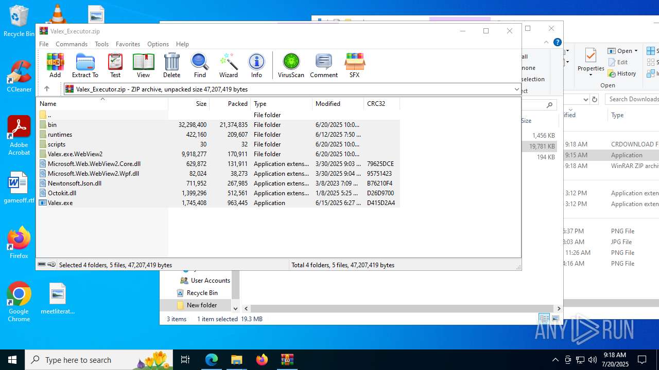Select the Octokit.dll file

click(218, 193)
